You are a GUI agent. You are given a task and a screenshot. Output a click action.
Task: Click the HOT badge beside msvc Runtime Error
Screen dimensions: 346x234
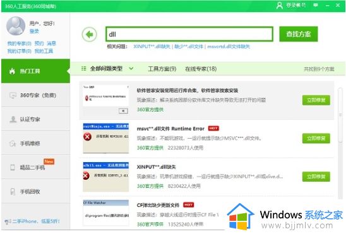point(213,128)
